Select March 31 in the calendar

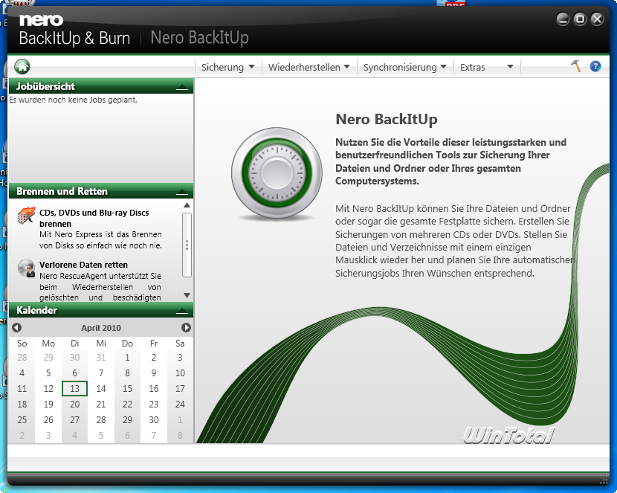click(101, 357)
